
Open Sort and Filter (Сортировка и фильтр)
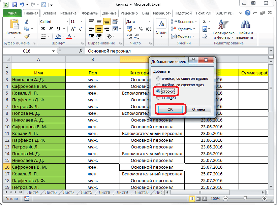(223, 30)
